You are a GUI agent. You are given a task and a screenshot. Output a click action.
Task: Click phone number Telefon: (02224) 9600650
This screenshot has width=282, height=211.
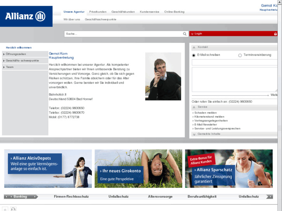67,108
